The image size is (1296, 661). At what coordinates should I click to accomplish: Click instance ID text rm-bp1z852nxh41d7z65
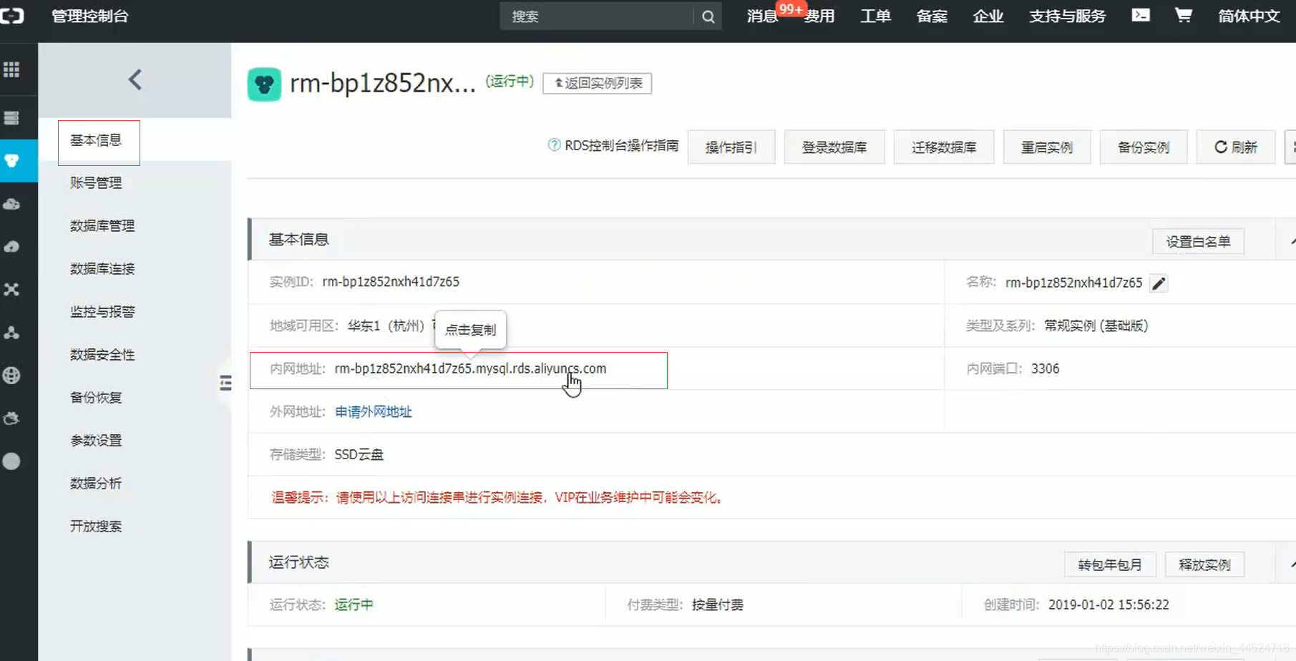pos(391,282)
